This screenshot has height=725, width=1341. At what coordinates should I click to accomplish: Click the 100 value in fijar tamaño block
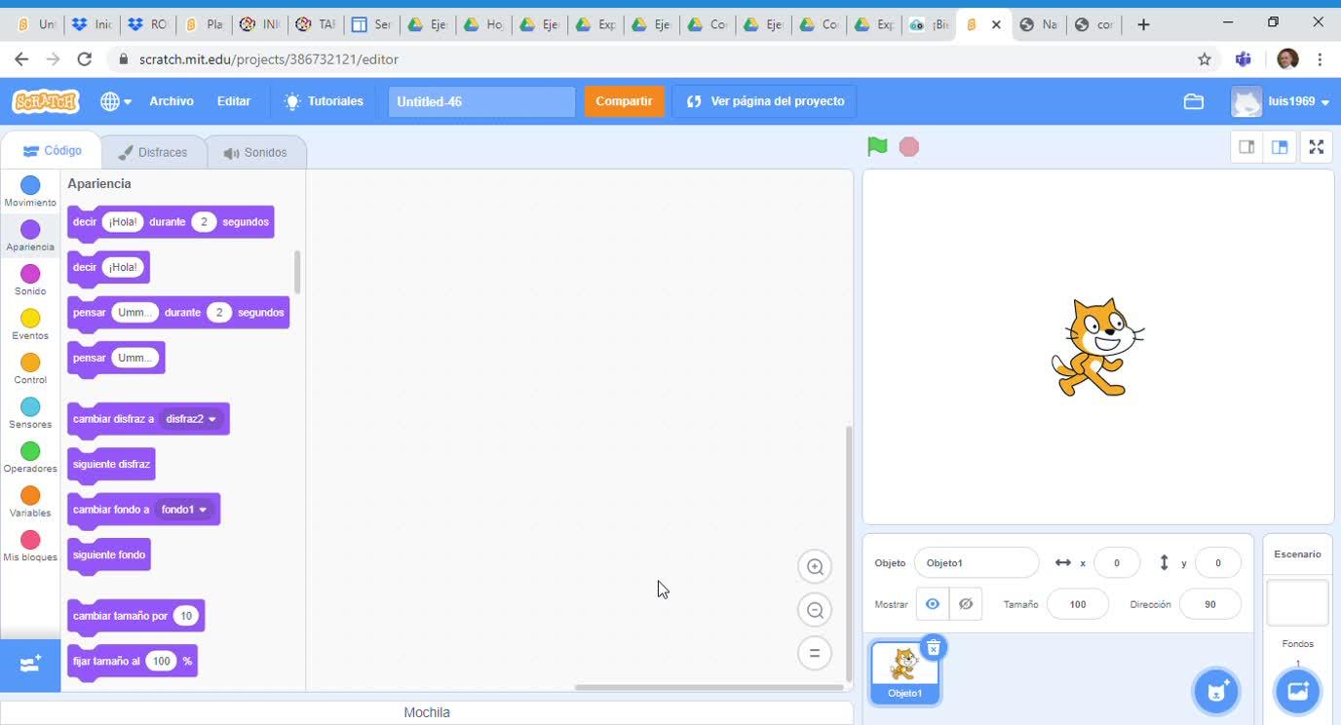161,662
